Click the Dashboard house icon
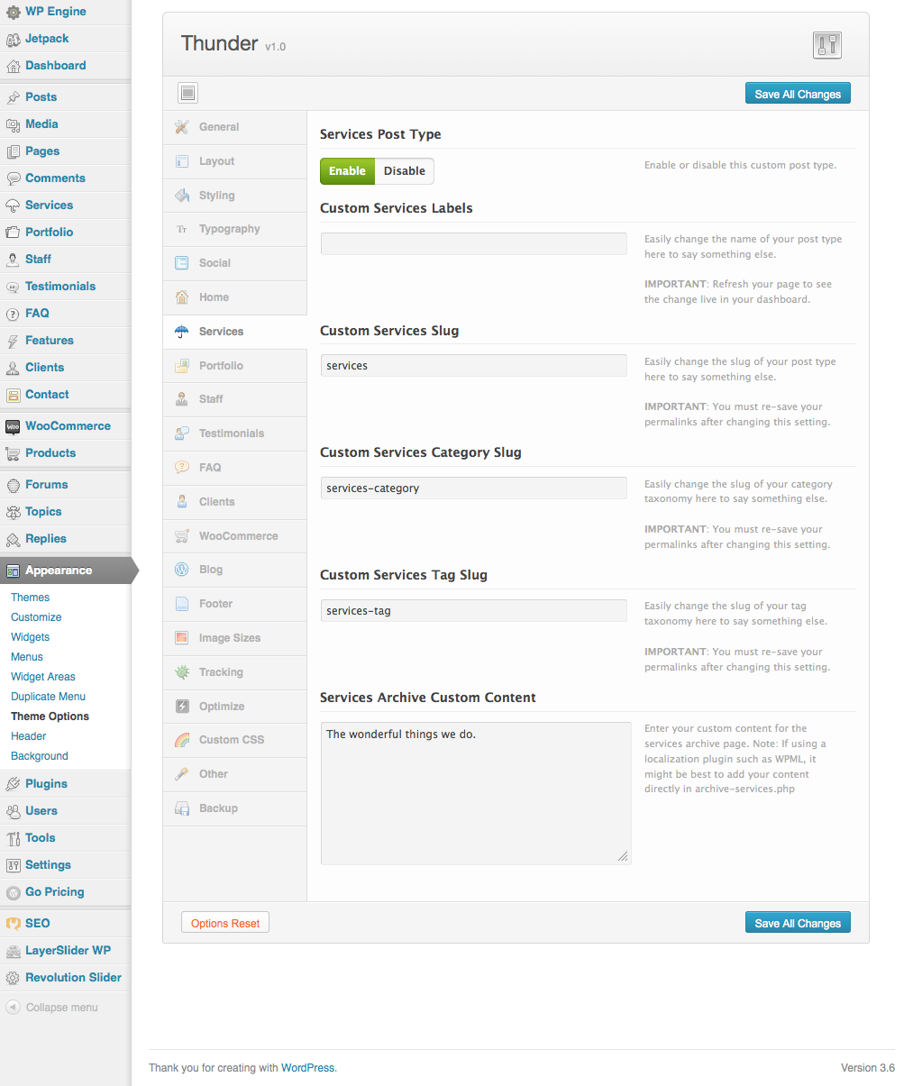 pyautogui.click(x=13, y=66)
